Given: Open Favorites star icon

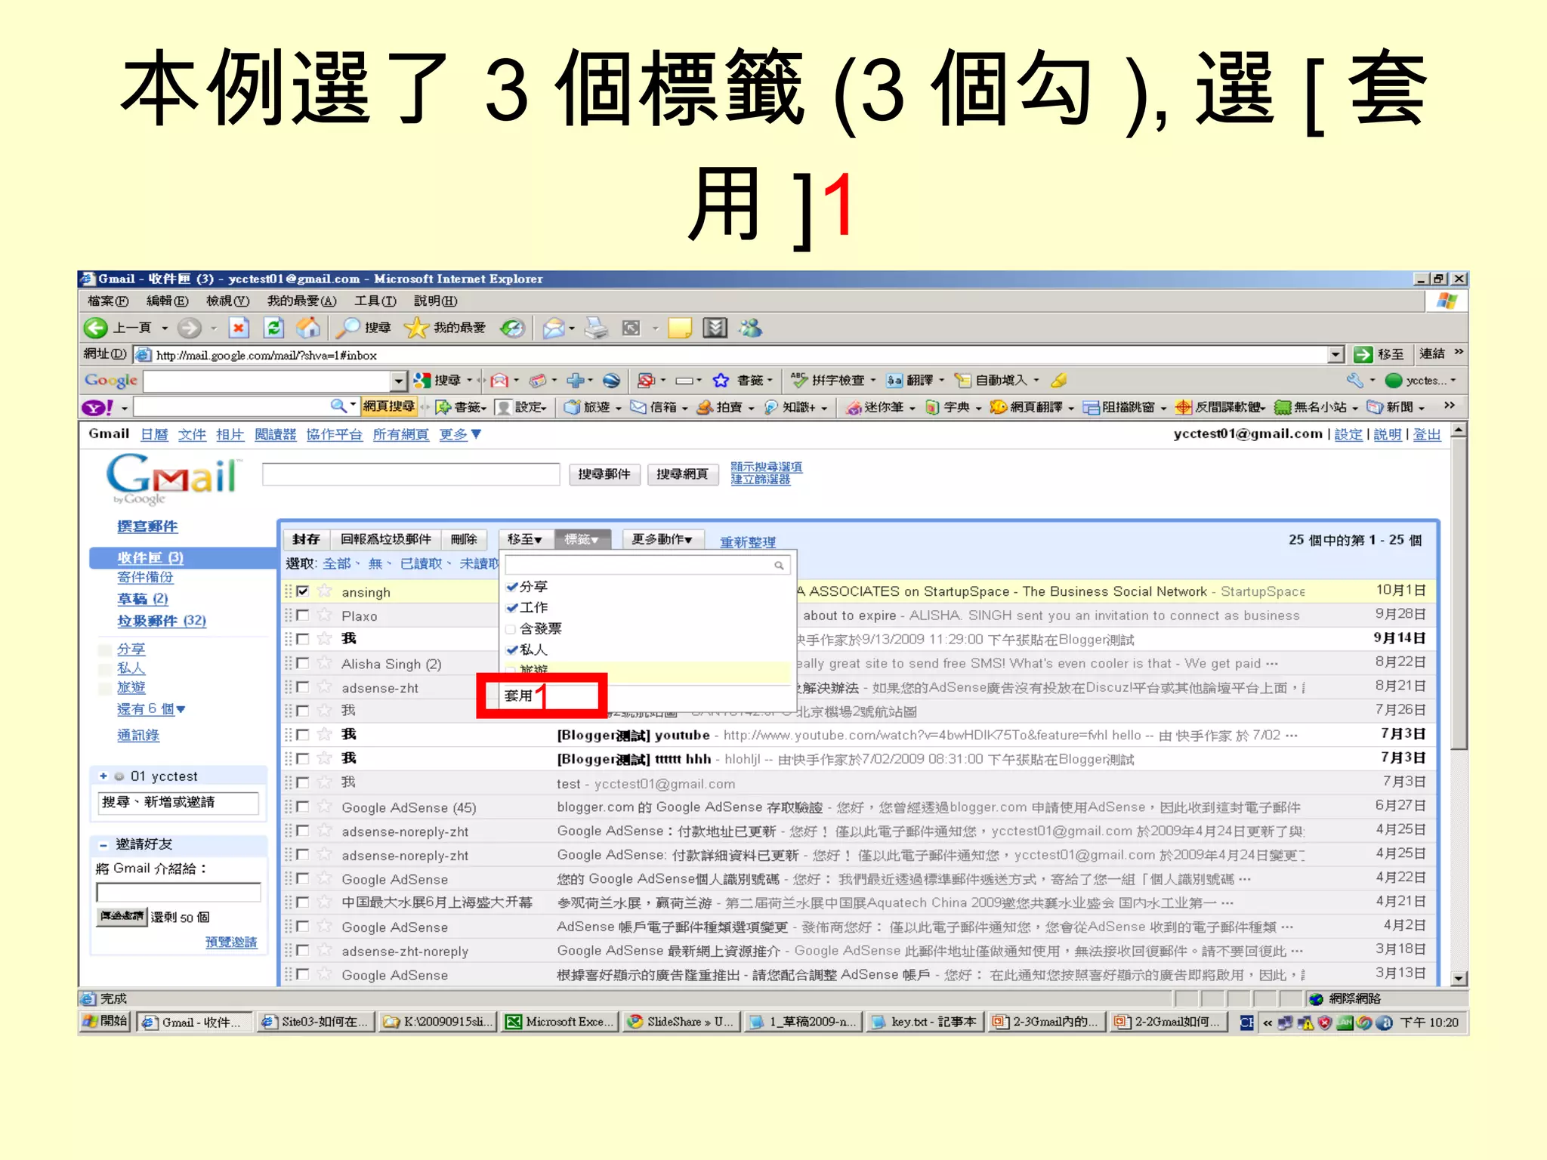Looking at the screenshot, I should 416,328.
